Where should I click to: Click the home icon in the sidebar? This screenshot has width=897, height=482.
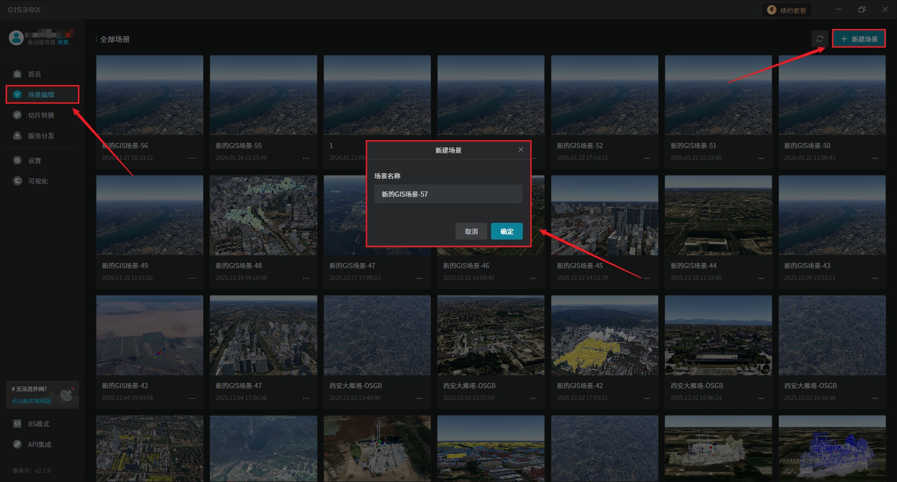click(x=17, y=74)
